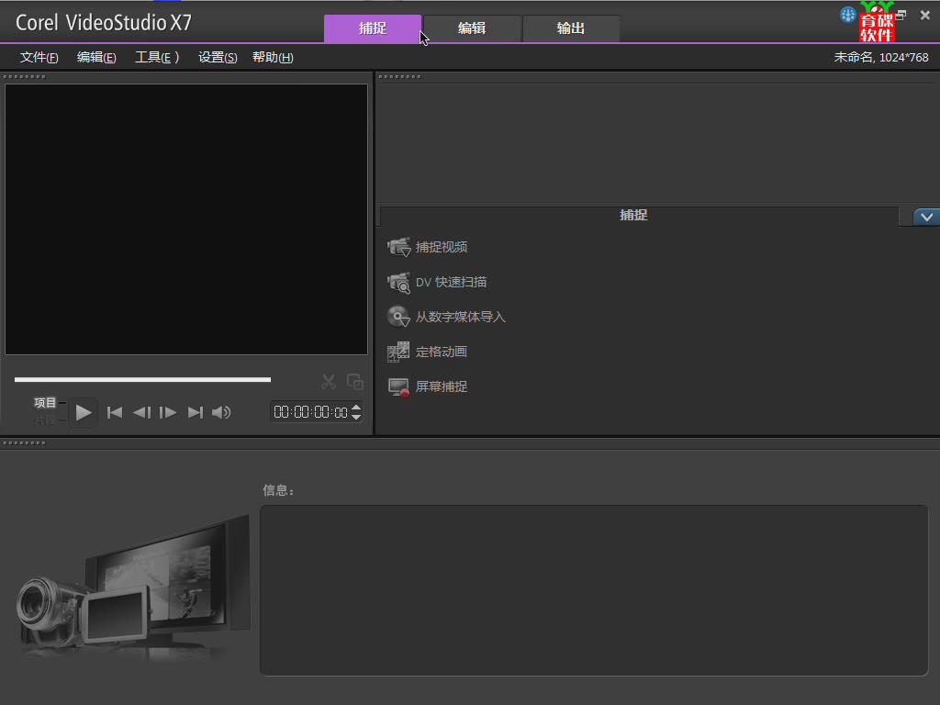940x705 pixels.
Task: Increase timecode with the up arrow
Action: pos(356,407)
